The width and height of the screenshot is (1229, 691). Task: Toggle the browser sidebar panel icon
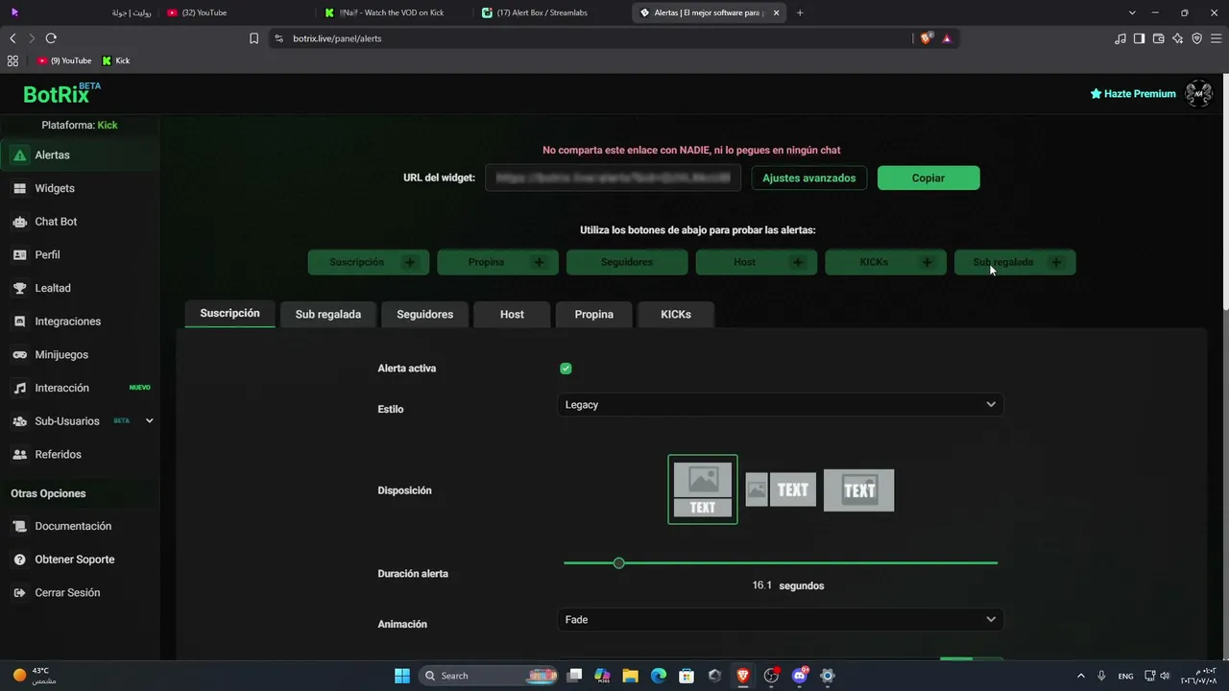point(1139,38)
